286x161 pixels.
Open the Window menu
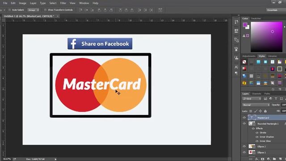tap(84, 3)
